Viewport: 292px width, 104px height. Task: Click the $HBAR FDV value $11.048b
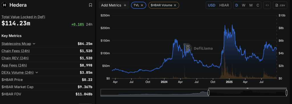[x=84, y=94]
